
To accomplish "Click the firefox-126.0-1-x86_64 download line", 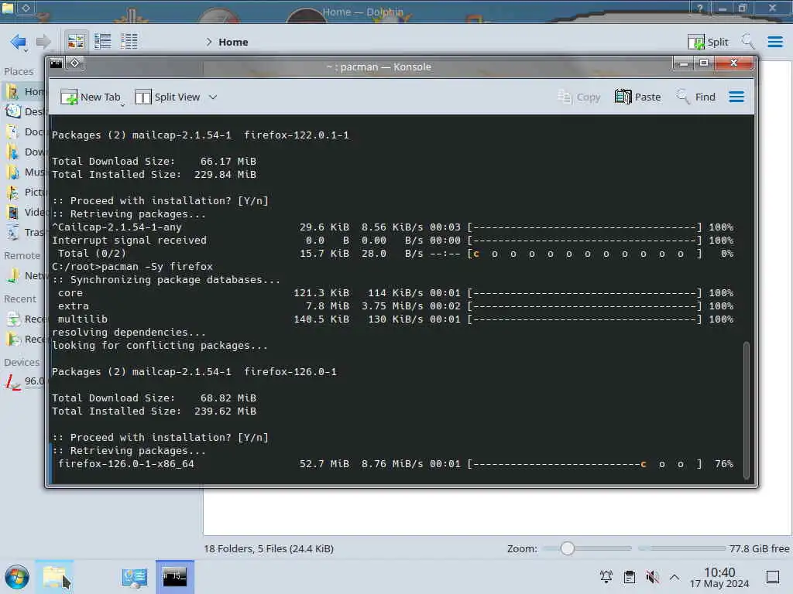I will (393, 464).
